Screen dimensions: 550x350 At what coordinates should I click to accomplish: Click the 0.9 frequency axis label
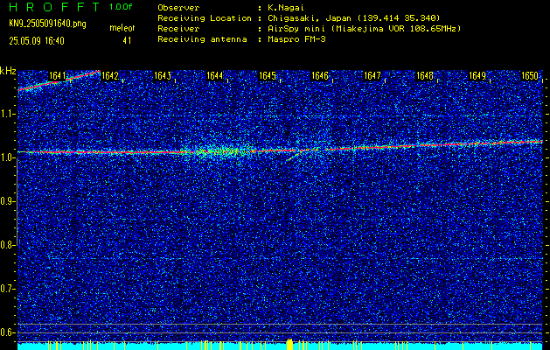(6, 201)
